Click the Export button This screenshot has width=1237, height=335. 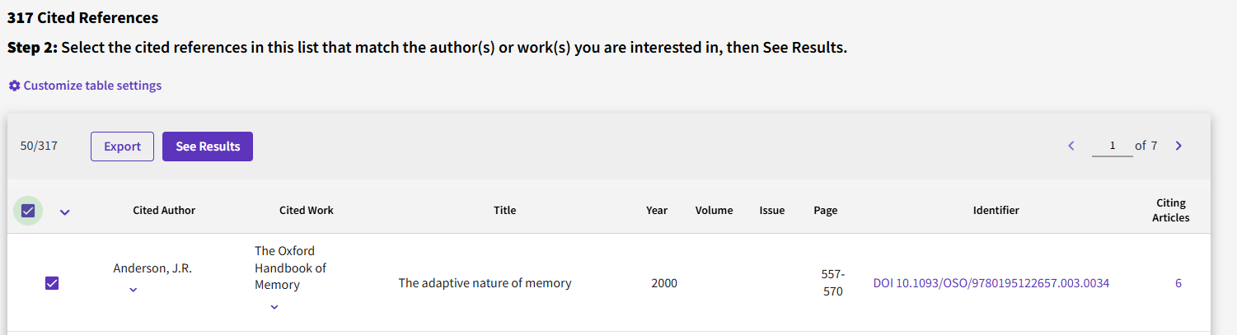pos(122,147)
